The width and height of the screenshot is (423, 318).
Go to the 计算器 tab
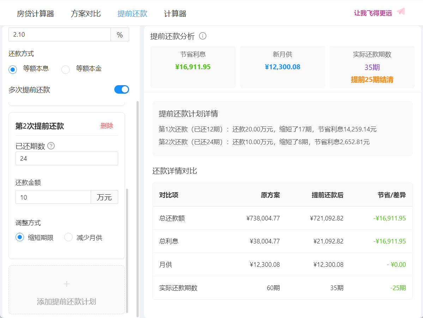point(175,14)
